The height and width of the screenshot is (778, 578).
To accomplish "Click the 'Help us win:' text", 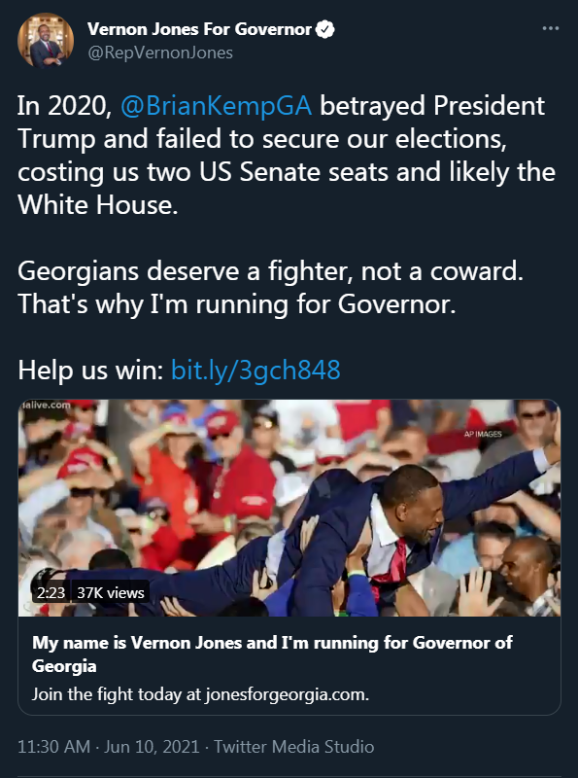I will coord(90,370).
